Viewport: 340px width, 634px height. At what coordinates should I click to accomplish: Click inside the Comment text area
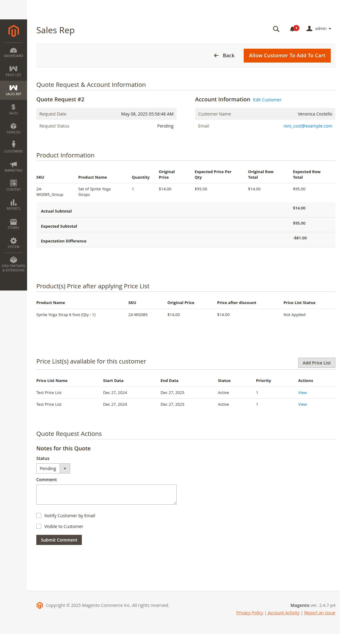(x=106, y=494)
